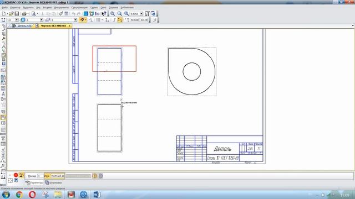Toggle the first highlighted section option next to name field

point(95,176)
